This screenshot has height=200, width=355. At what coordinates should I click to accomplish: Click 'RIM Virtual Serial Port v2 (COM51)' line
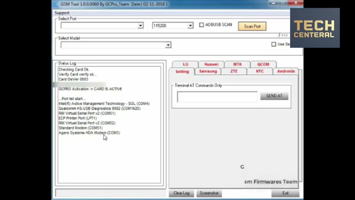click(87, 113)
